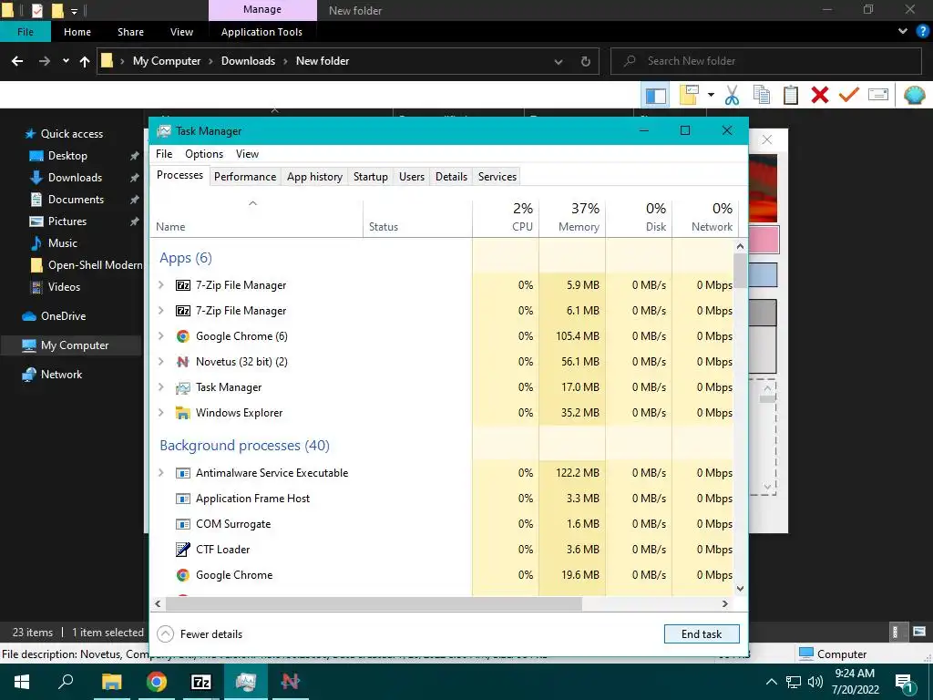
Task: Switch to the App history tab
Action: coord(314,177)
